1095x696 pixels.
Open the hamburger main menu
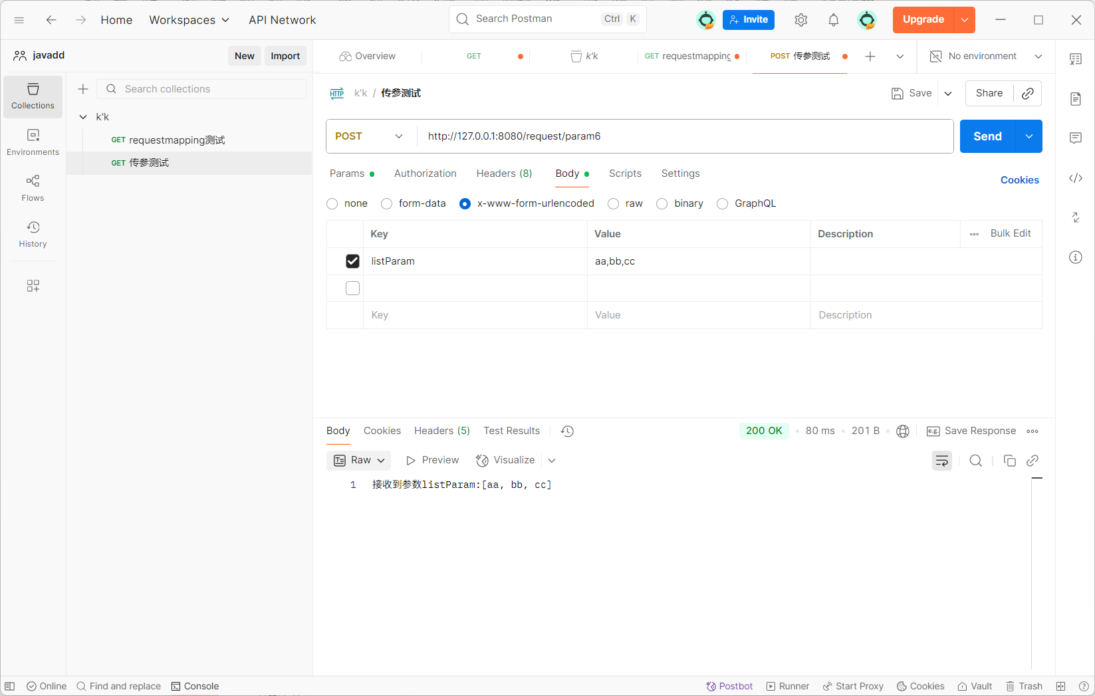coord(19,20)
